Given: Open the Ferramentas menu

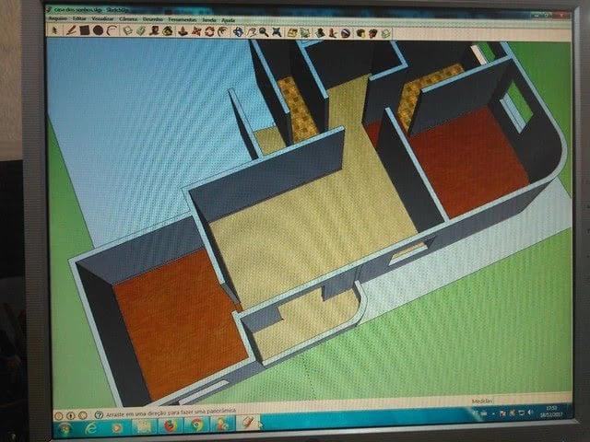Looking at the screenshot, I should [x=183, y=19].
